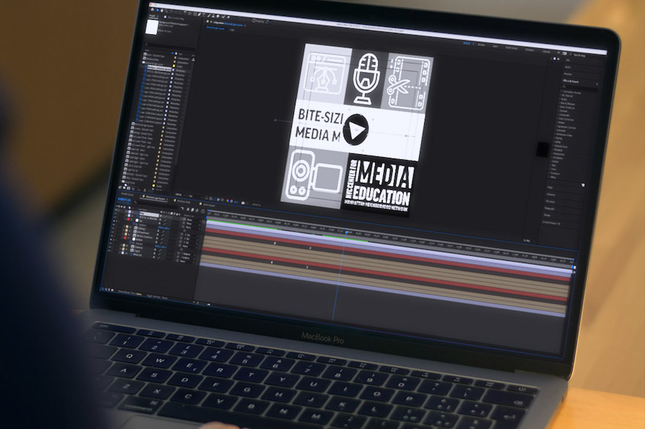Open the Render Queue tab
Screen dimensions: 645x429
click(127, 194)
